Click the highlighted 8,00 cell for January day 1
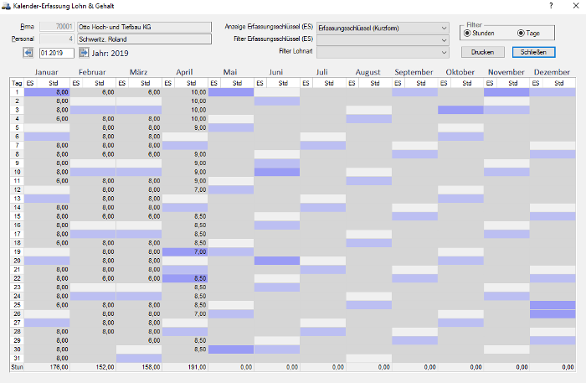The width and height of the screenshot is (586, 383). (x=47, y=92)
